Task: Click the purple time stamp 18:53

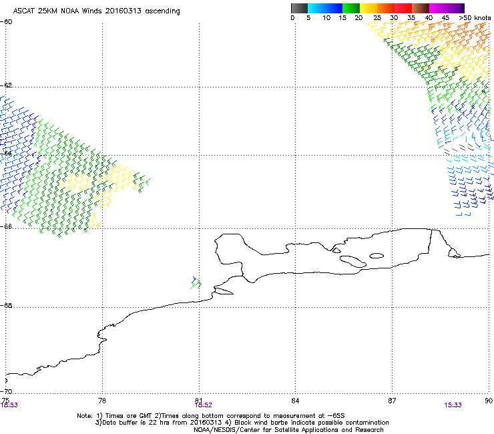Action: (9, 405)
